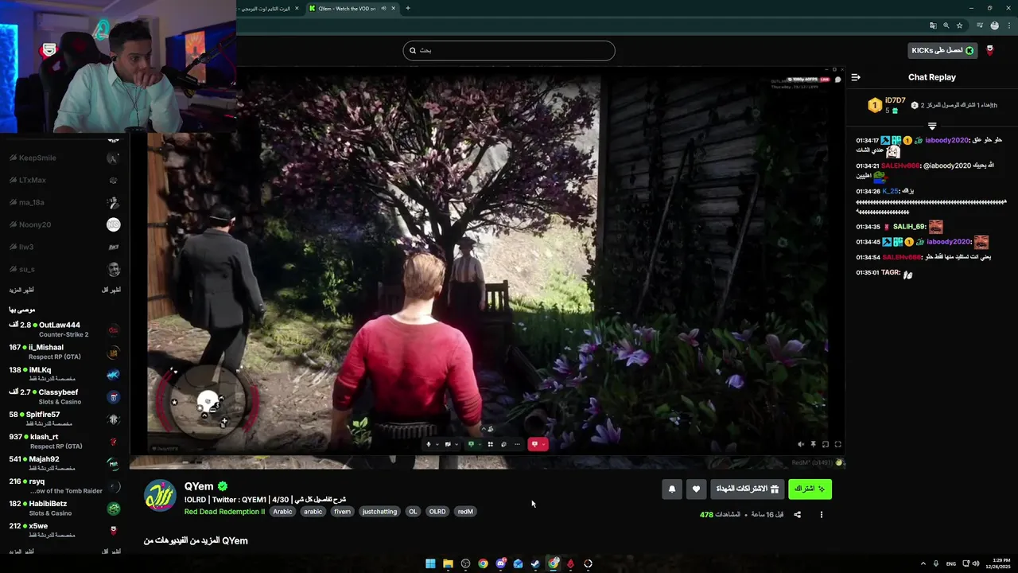Open iMLKq recommended channel
Image resolution: width=1018 pixels, height=573 pixels.
click(64, 374)
